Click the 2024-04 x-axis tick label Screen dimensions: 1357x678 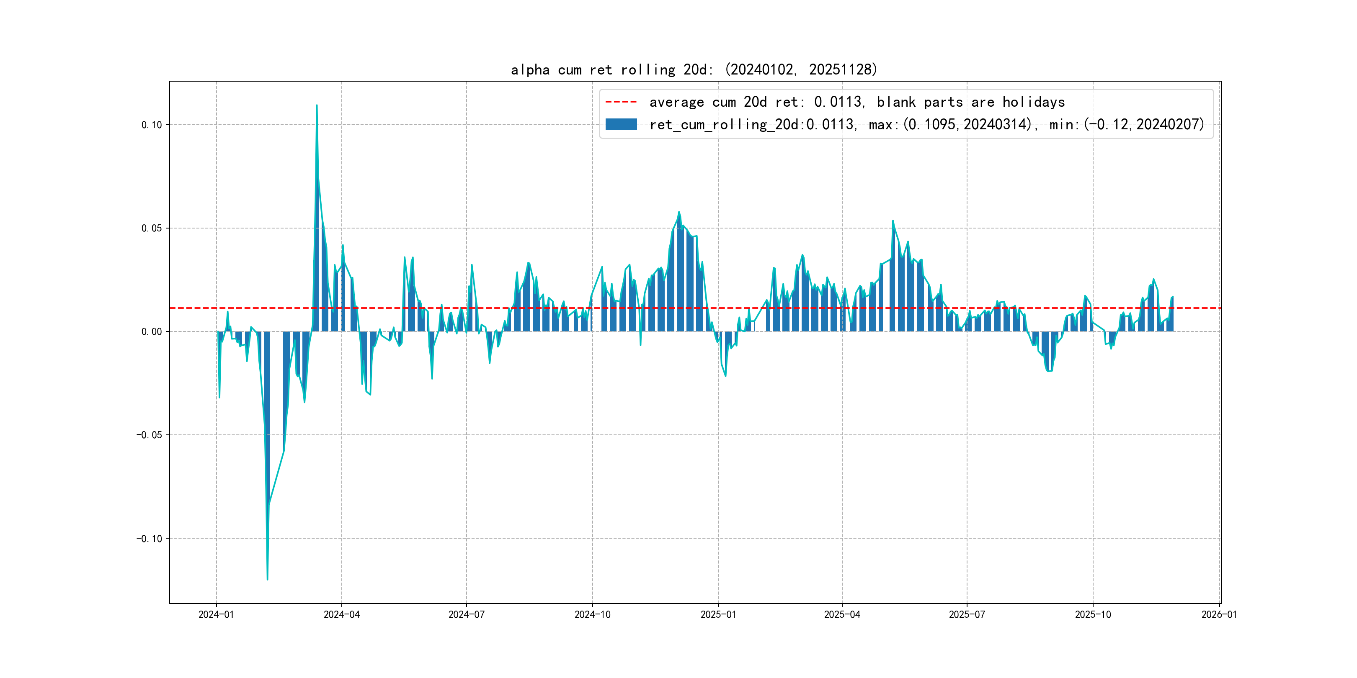tap(341, 614)
